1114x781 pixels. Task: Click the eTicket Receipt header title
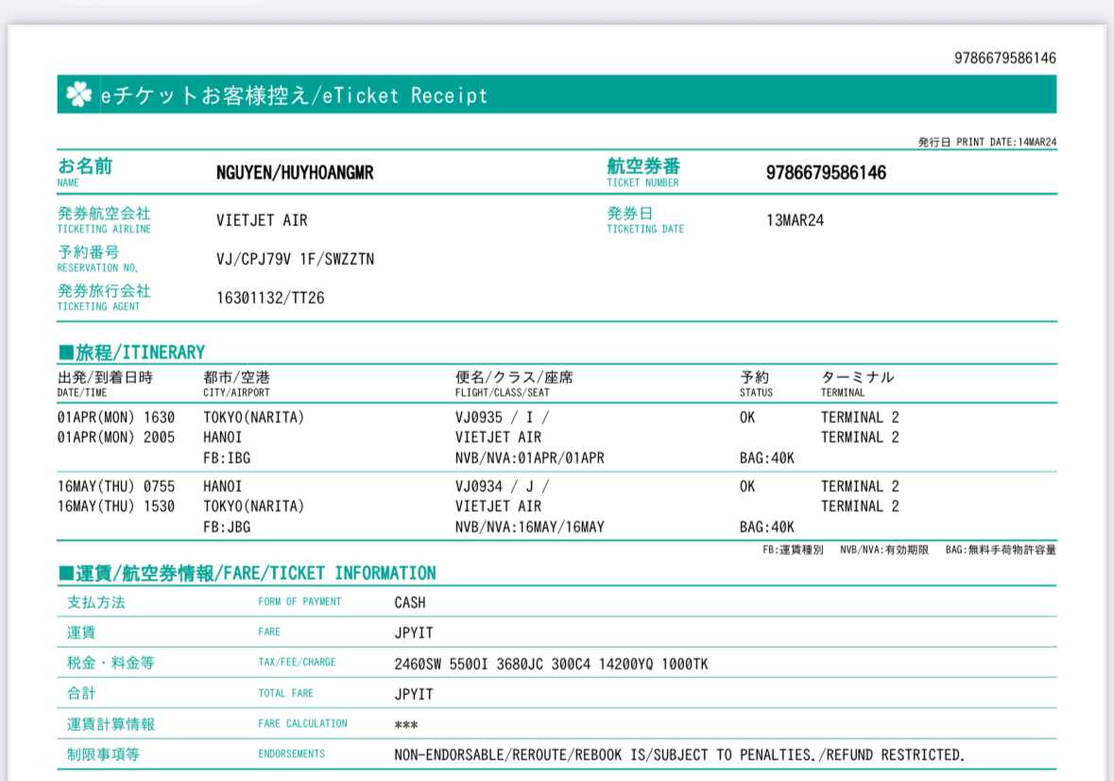294,95
